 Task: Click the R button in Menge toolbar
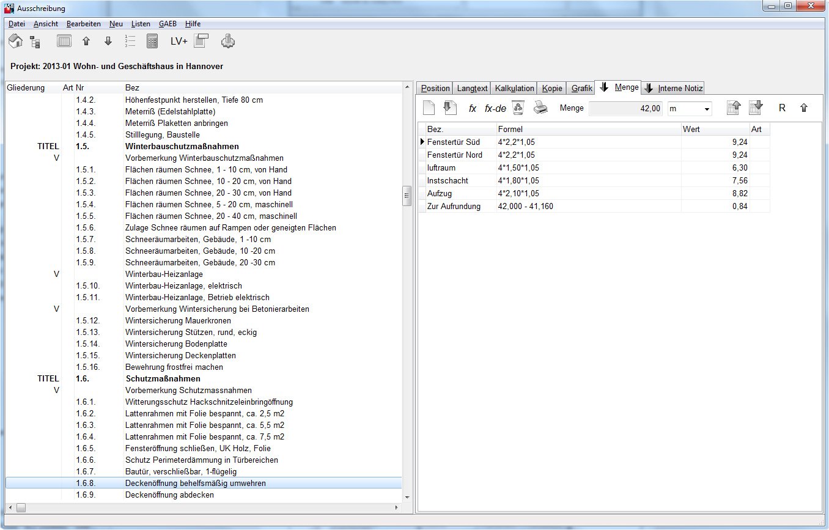pos(782,108)
